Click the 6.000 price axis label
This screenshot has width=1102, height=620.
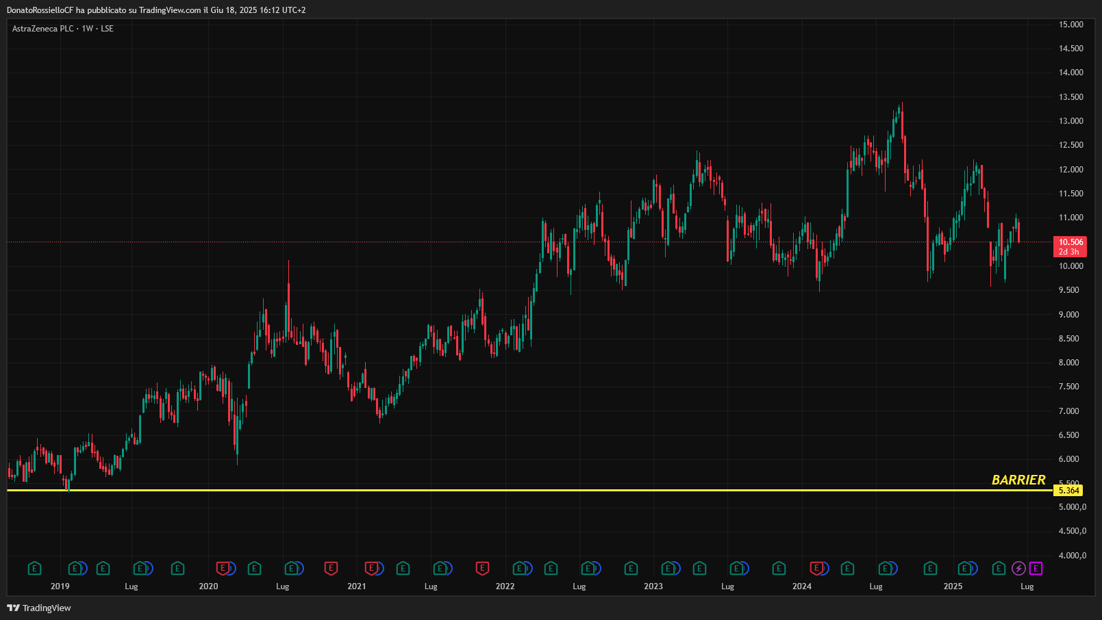pos(1069,459)
